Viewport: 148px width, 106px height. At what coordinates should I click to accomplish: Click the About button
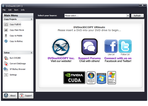[x=10, y=96]
